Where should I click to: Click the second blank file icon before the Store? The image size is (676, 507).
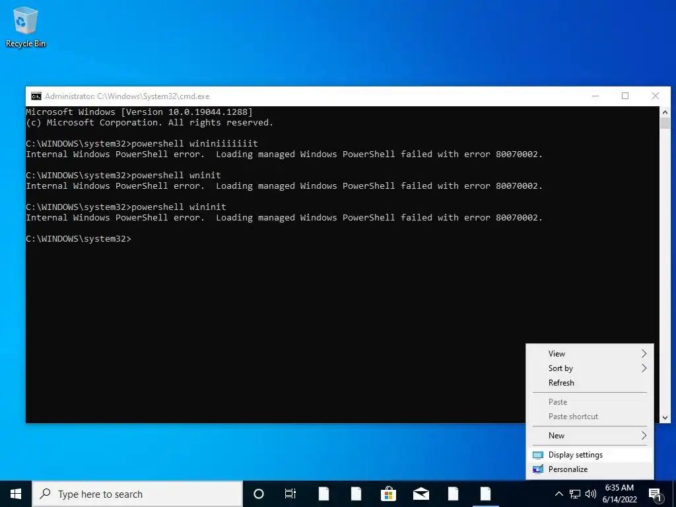pyautogui.click(x=356, y=494)
